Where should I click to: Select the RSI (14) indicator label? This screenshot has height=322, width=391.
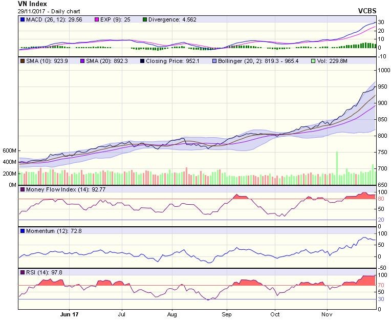38,272
